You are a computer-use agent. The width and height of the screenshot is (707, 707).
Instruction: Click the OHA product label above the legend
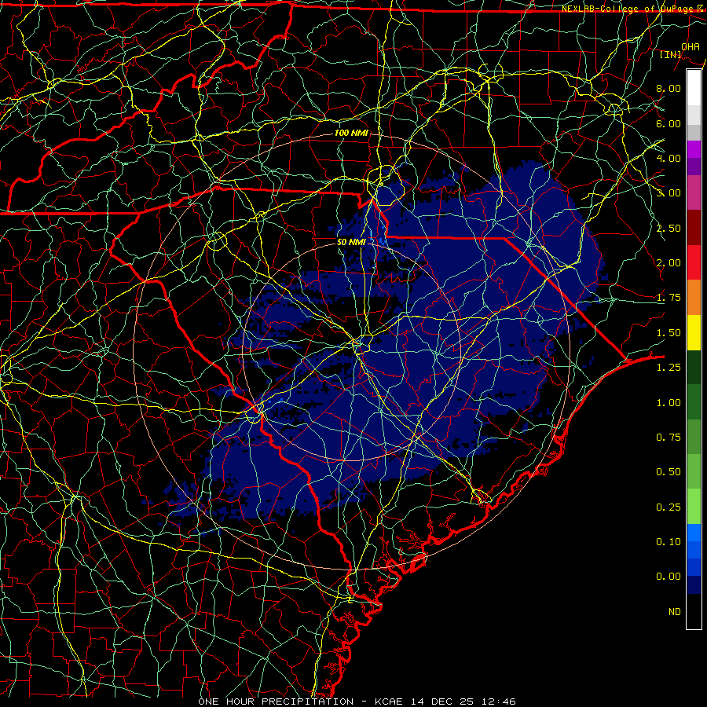click(691, 46)
